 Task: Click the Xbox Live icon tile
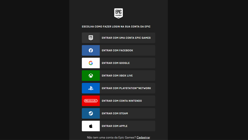[91, 75]
